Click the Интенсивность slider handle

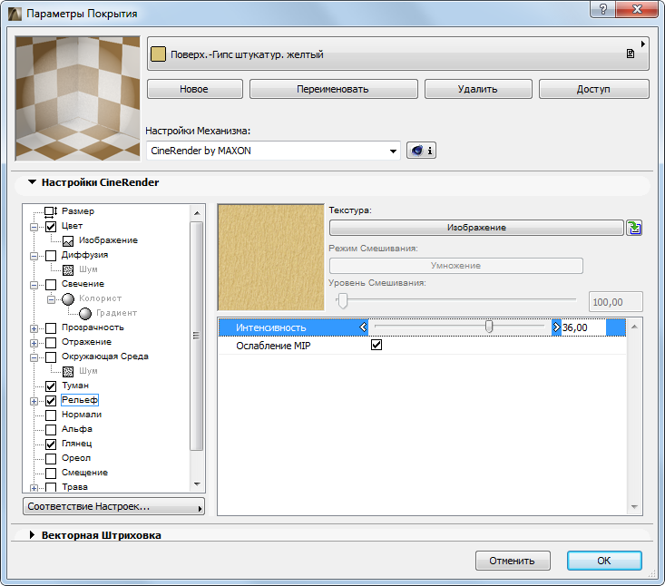coord(489,327)
